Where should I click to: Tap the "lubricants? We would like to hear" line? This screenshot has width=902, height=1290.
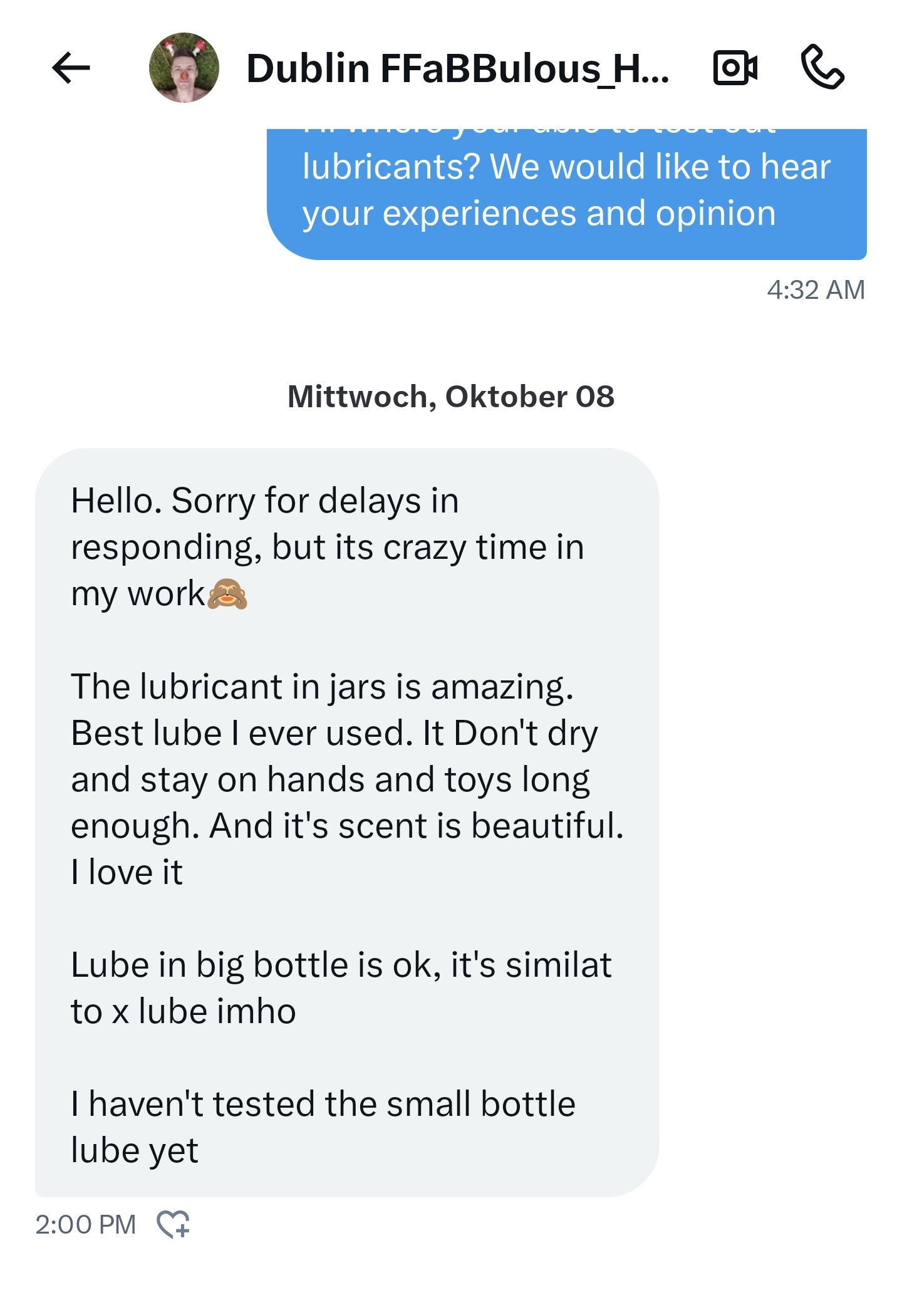pyautogui.click(x=566, y=167)
